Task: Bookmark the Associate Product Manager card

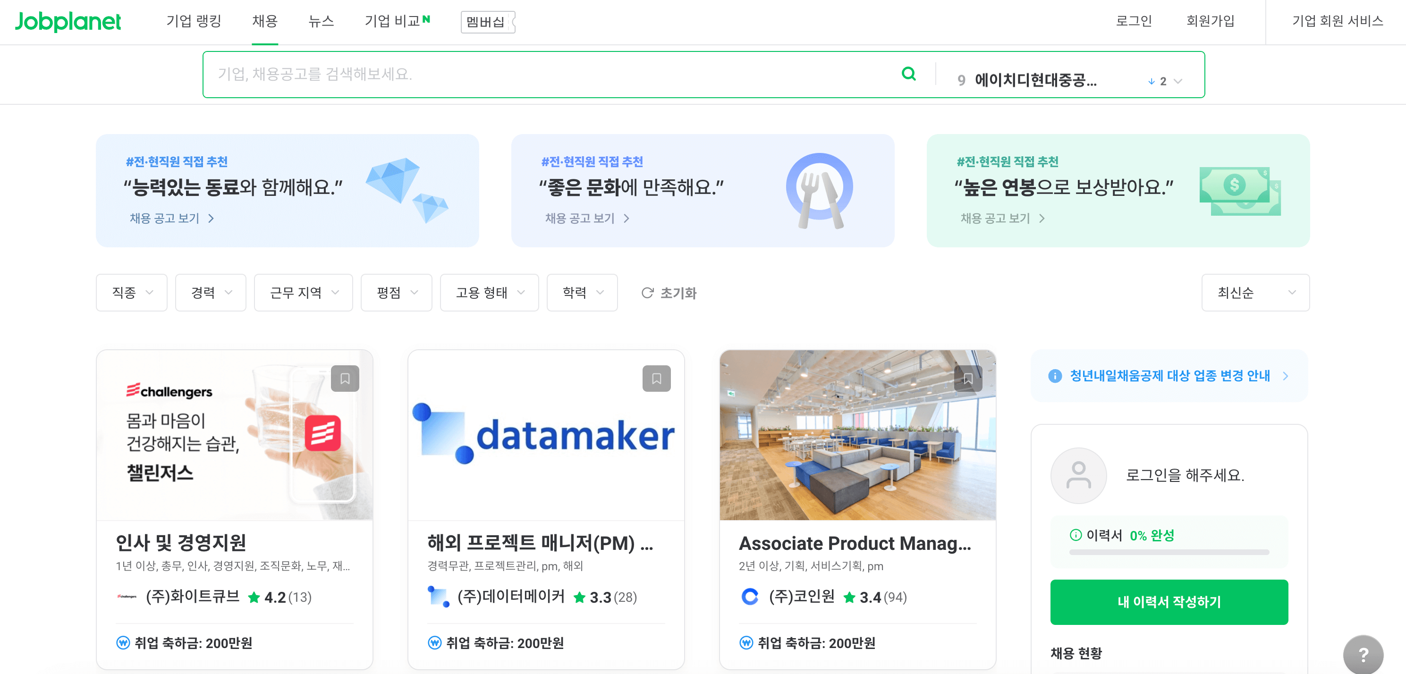Action: (x=968, y=378)
